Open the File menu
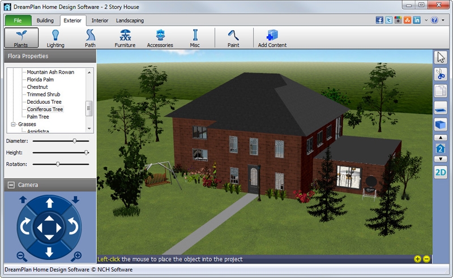The width and height of the screenshot is (453, 278). (18, 20)
